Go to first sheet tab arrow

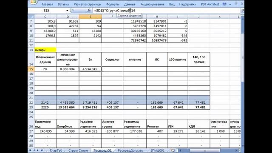point(30,150)
